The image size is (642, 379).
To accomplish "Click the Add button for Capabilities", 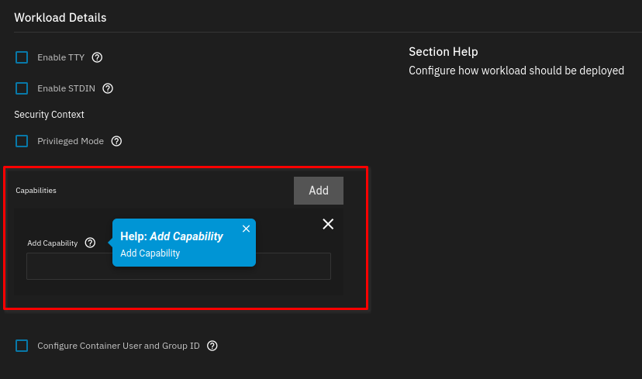I will coord(319,191).
